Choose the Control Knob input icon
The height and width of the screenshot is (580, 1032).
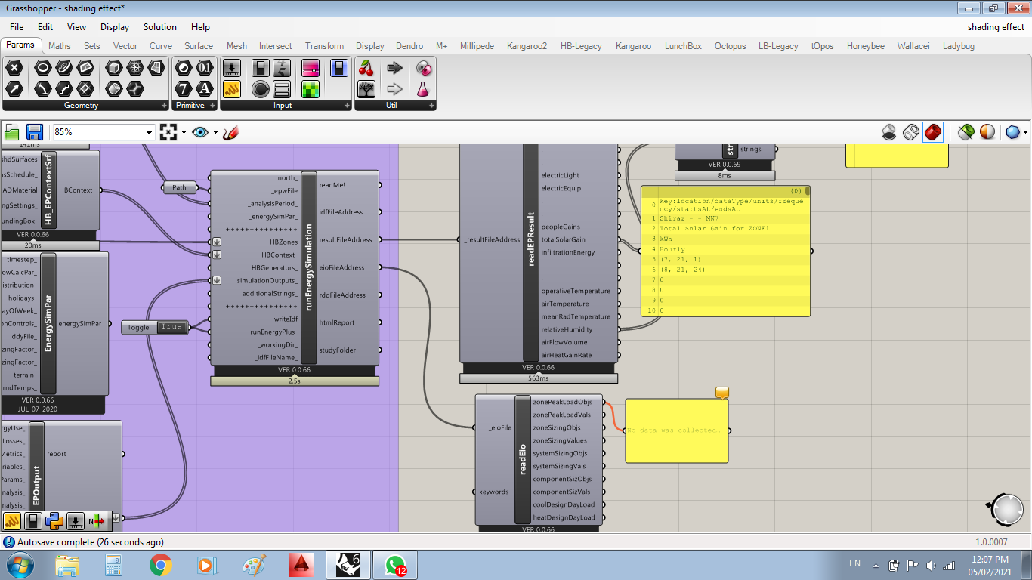point(261,88)
